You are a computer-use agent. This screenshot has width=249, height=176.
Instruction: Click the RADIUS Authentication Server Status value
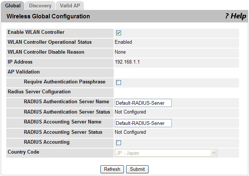[130, 112]
